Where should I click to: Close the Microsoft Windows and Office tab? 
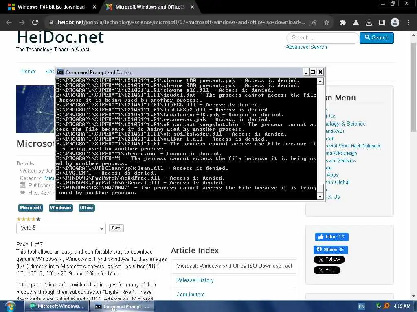coord(192,7)
